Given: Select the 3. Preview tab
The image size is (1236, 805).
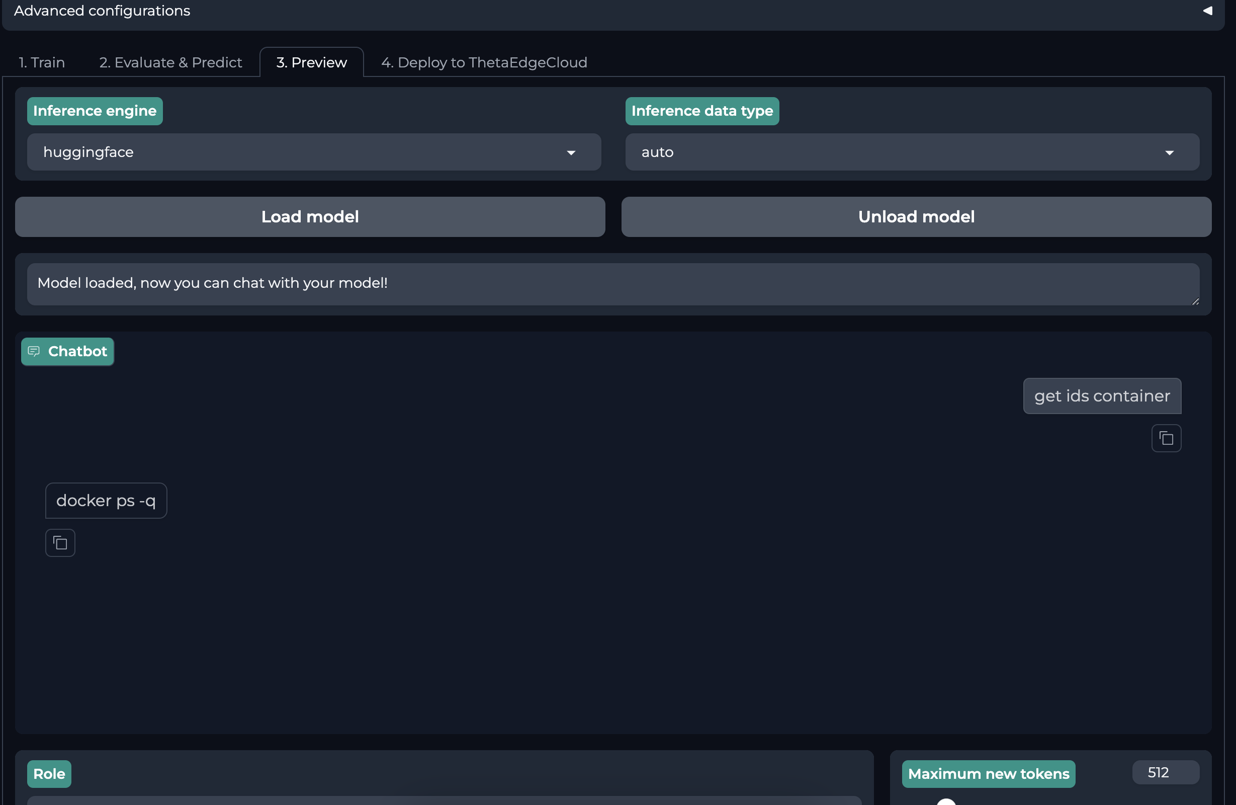Looking at the screenshot, I should [311, 62].
